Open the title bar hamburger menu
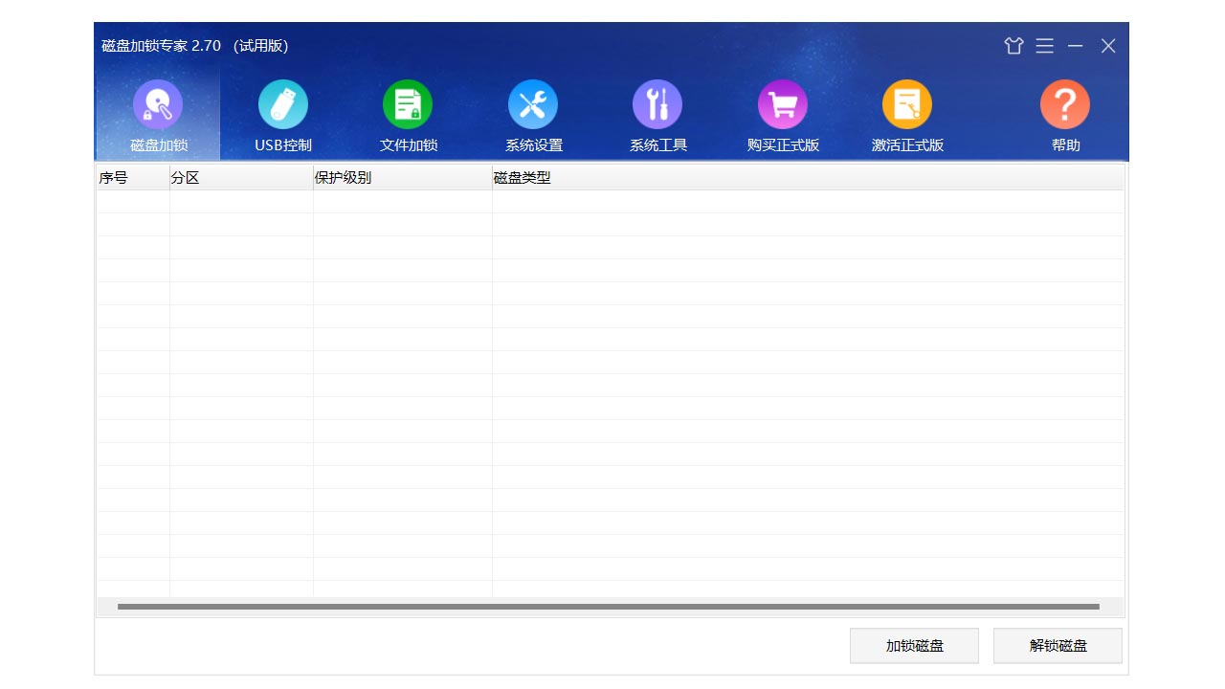1225x689 pixels. 1044,46
